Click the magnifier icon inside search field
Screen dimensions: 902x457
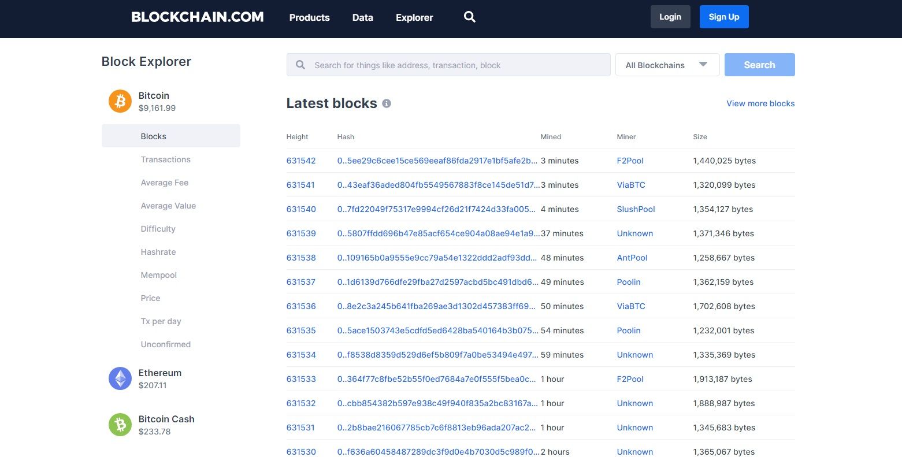point(300,65)
